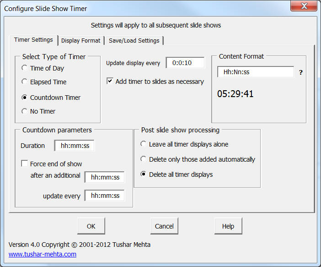Select Delete all timer displays option

point(144,174)
